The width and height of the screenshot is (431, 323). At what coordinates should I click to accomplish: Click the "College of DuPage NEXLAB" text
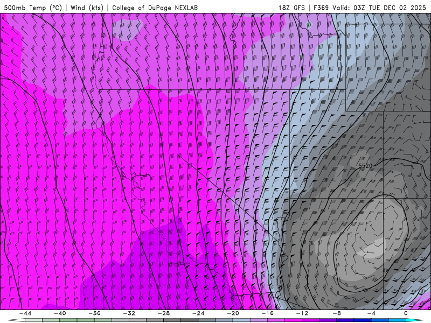pos(155,8)
